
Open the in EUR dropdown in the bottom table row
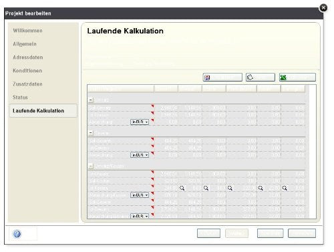pos(140,216)
